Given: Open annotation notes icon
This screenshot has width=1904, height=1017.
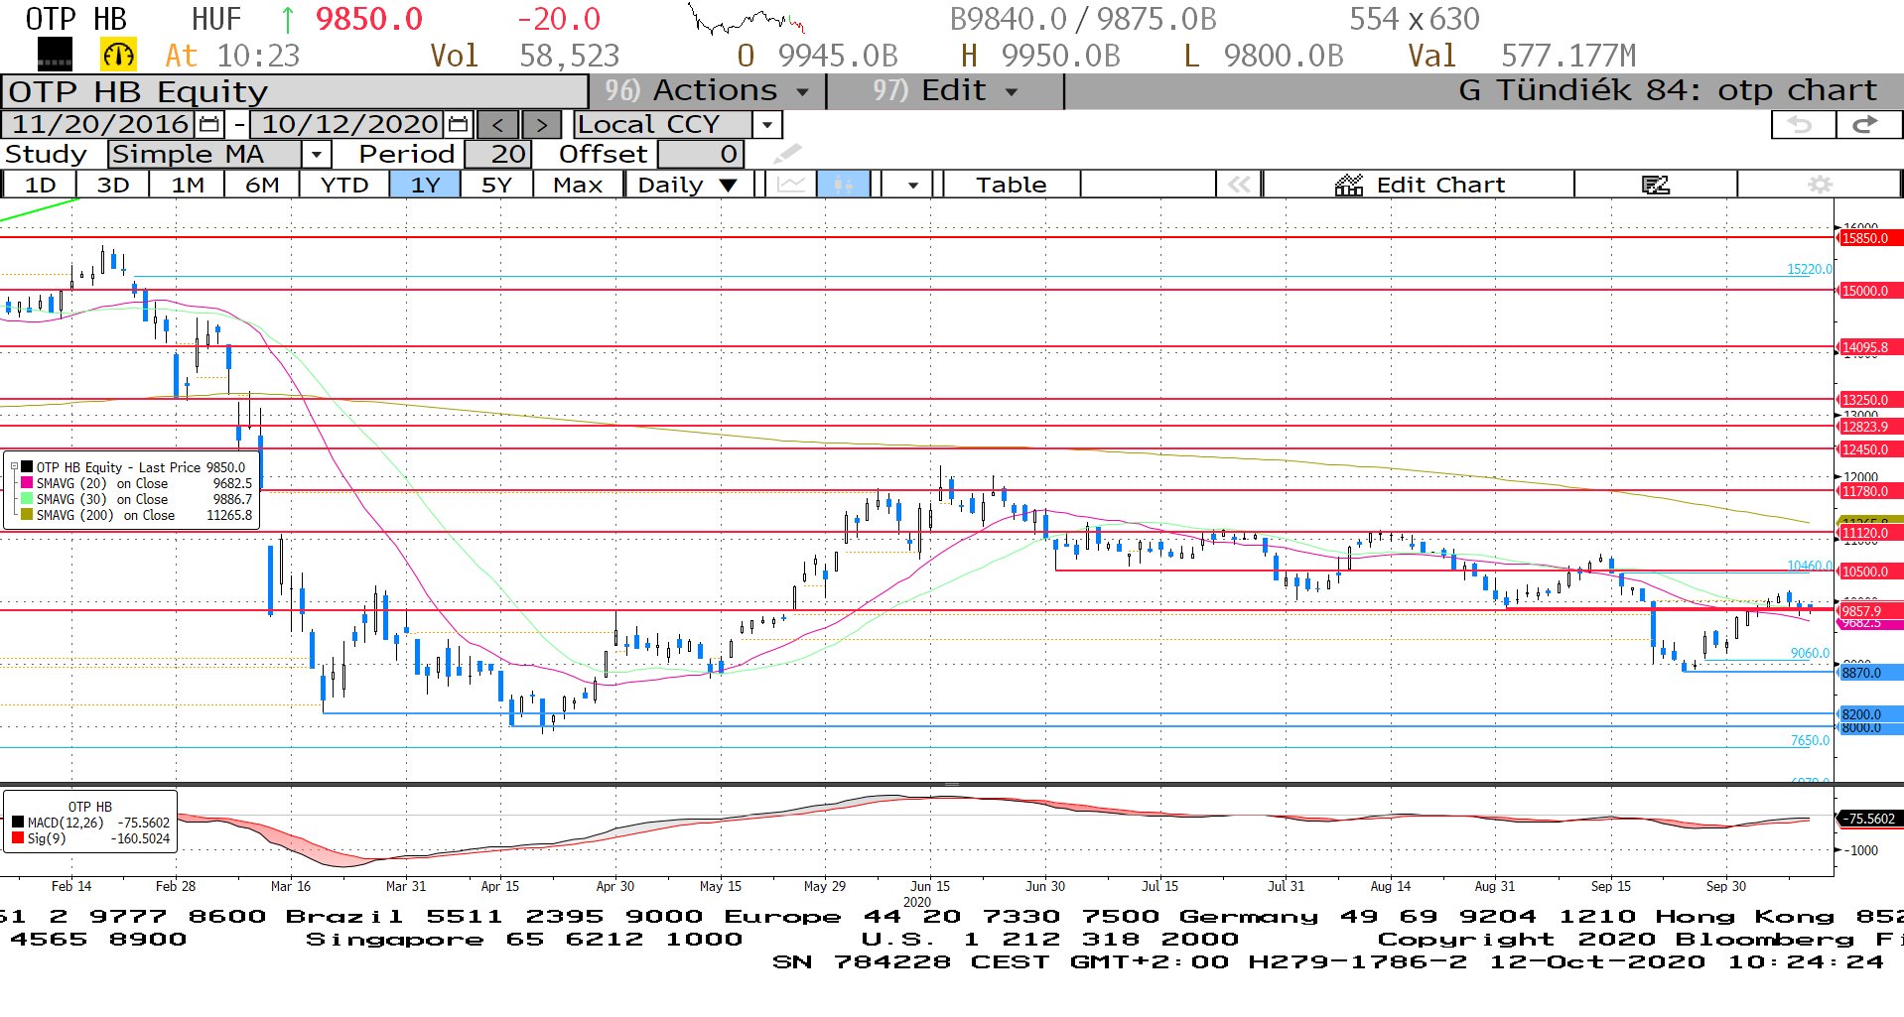Looking at the screenshot, I should (x=1655, y=185).
